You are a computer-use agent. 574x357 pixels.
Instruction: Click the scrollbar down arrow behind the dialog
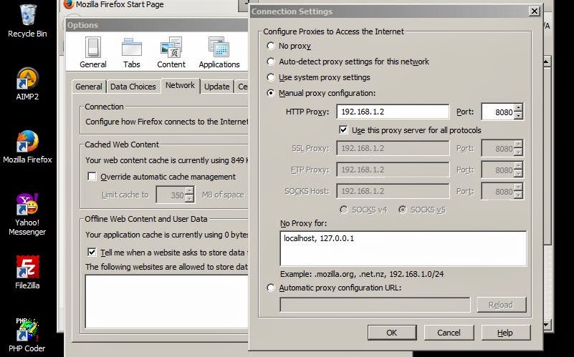click(x=546, y=325)
